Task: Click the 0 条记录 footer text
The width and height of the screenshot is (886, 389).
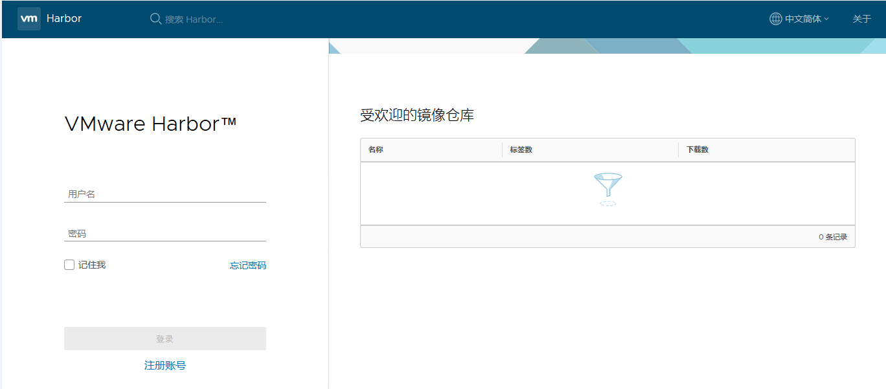Action: pyautogui.click(x=833, y=237)
